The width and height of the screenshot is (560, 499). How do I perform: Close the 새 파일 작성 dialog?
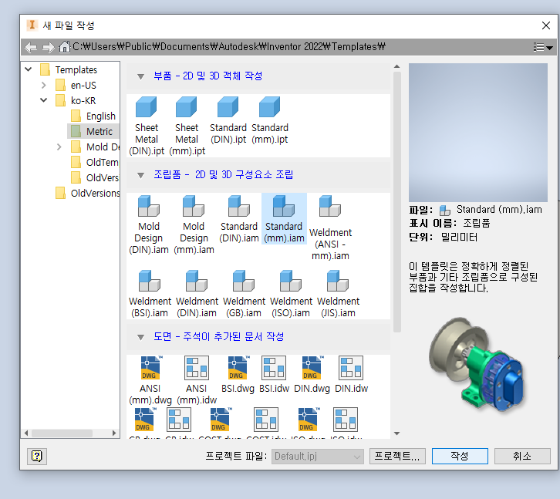pyautogui.click(x=545, y=25)
